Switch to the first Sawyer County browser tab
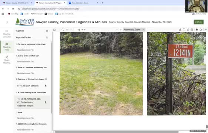This screenshot has height=133, width=208. (17, 3)
